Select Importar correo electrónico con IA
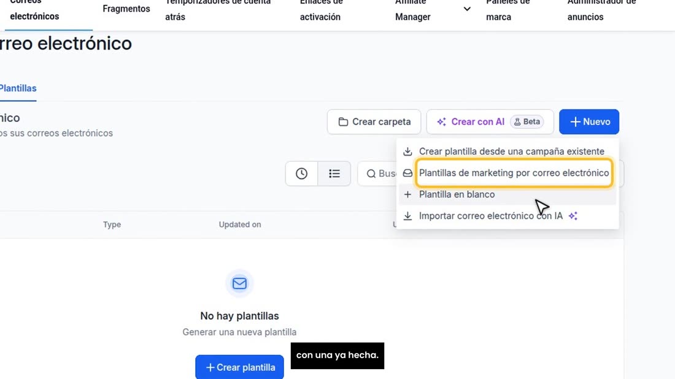This screenshot has height=379, width=675. [507, 216]
